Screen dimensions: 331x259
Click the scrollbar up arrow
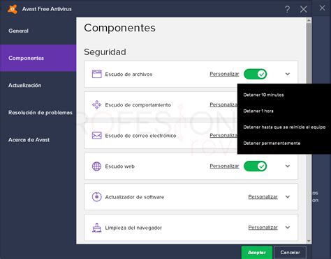[309, 20]
